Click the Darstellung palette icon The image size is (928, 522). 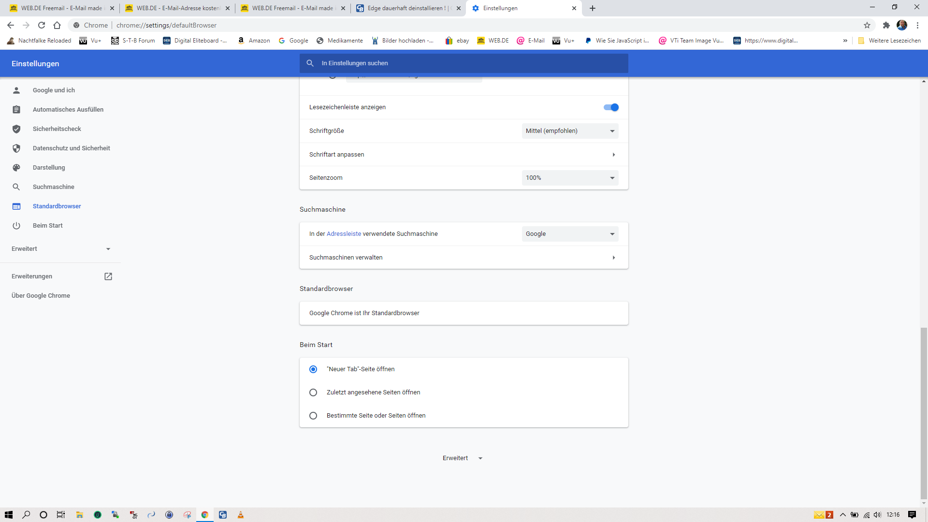[16, 167]
